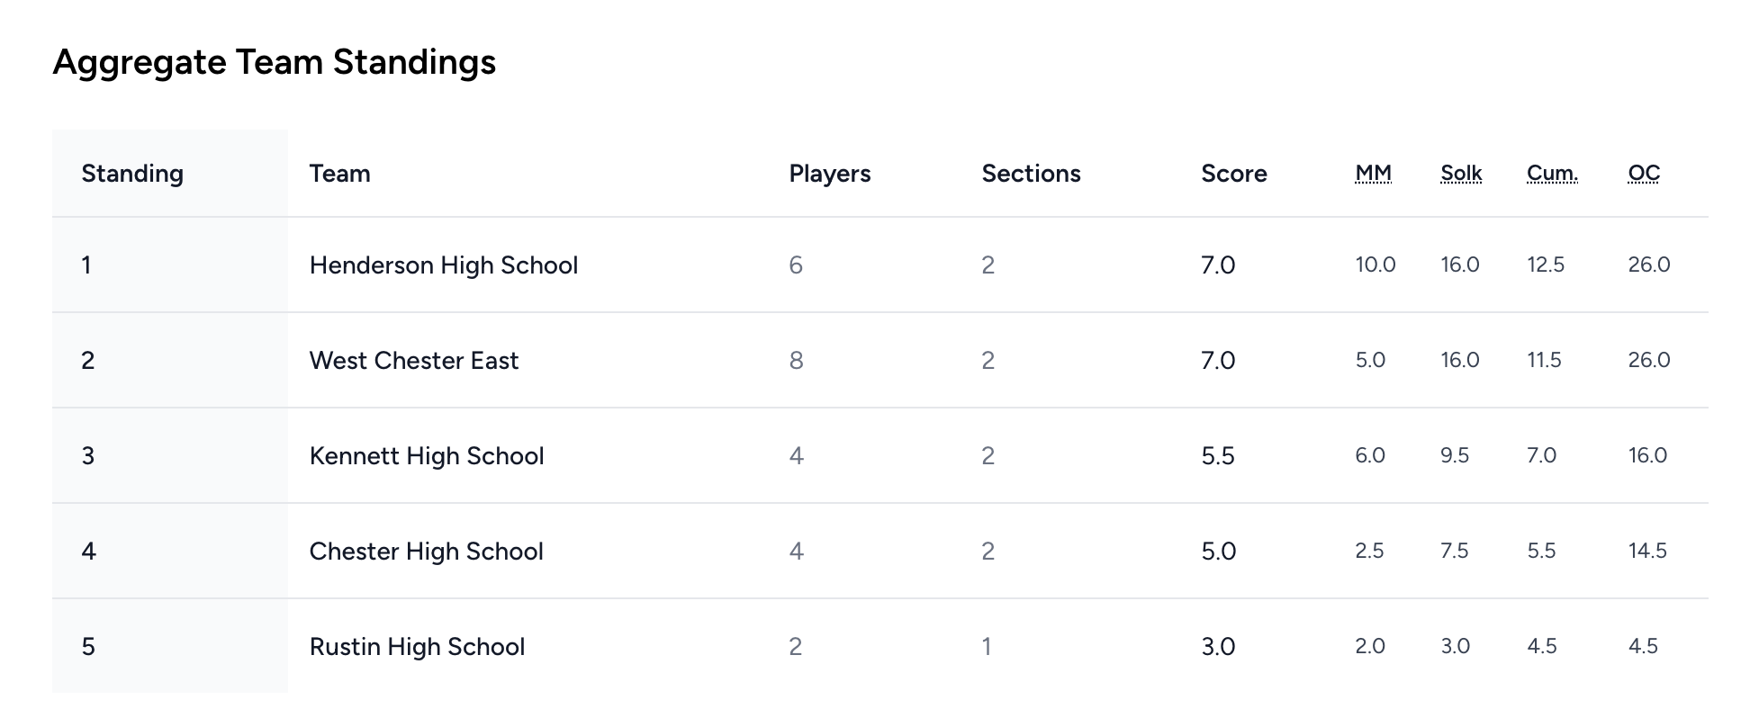Click the Score column header

coord(1233,174)
